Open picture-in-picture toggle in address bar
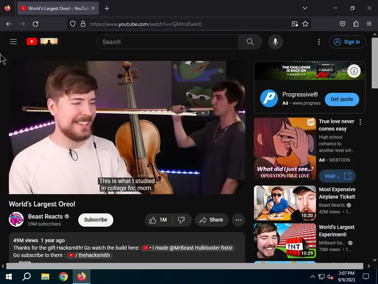Image resolution: width=378 pixels, height=284 pixels. pos(295,24)
